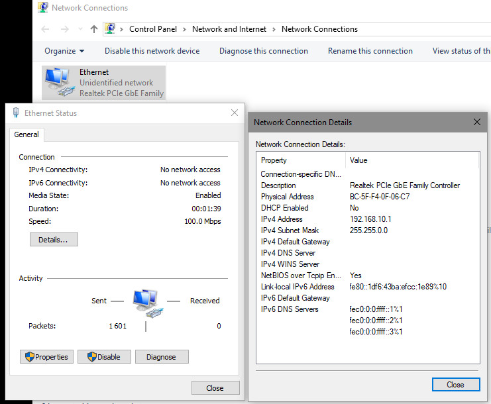Click Disable button in Ethernet Status
Viewport: 491px width, 404px height.
pyautogui.click(x=104, y=357)
